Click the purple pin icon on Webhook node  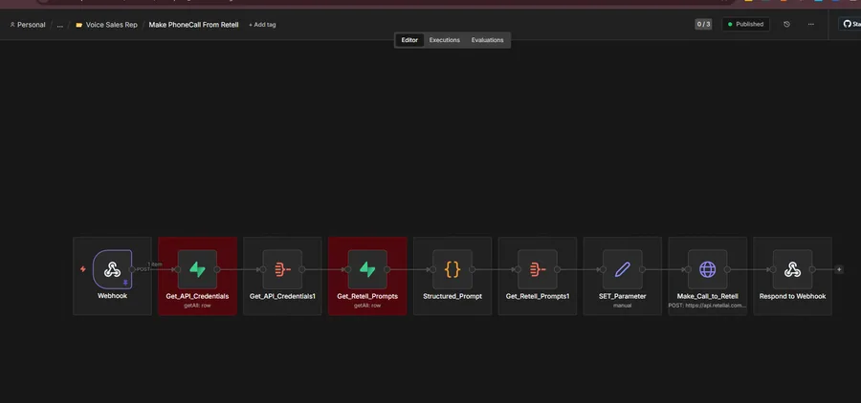click(125, 283)
